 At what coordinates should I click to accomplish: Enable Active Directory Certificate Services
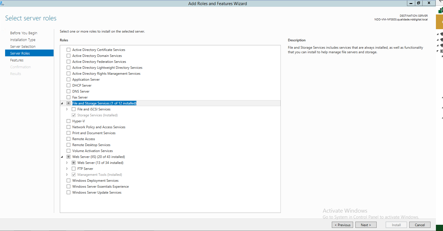coord(68,50)
